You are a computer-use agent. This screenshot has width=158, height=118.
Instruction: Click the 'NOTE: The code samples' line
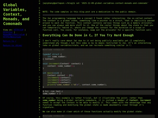coord(89,12)
